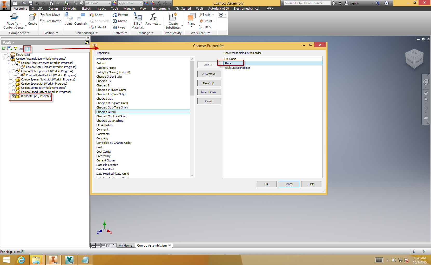This screenshot has height=265, width=431.
Task: Refresh the Vault browser
Action: (3, 48)
